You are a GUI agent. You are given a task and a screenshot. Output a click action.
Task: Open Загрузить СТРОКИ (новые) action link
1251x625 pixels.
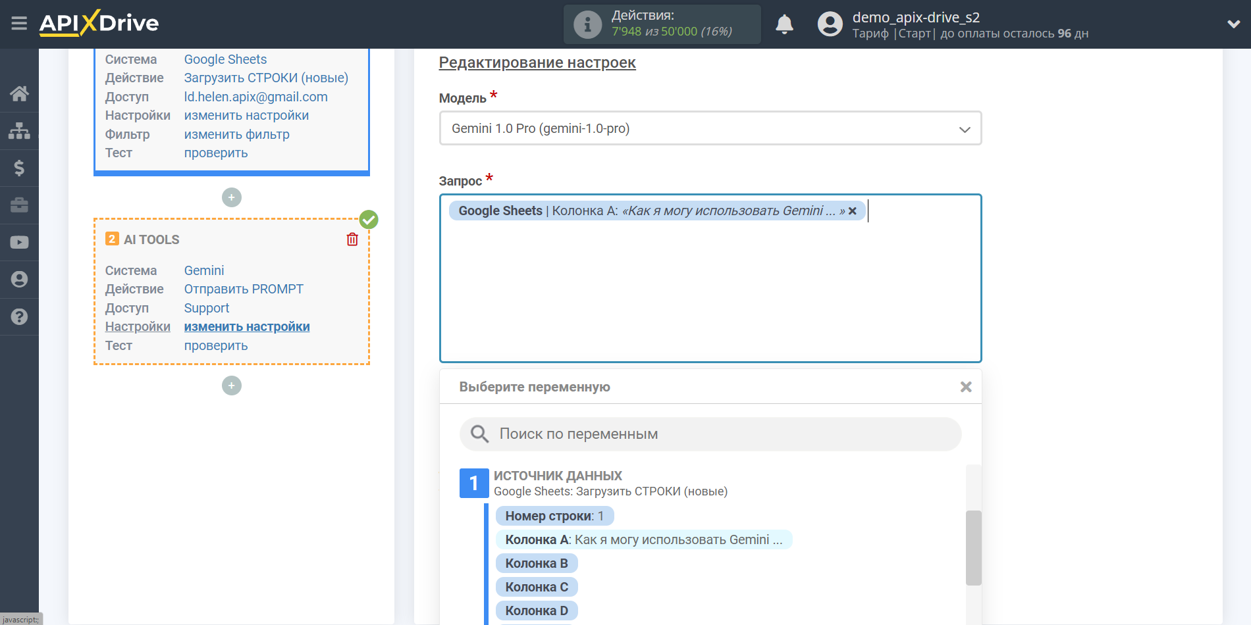coord(266,78)
